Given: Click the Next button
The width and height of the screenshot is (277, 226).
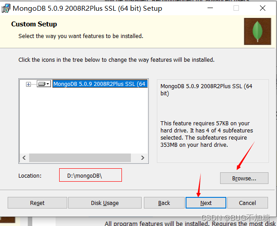Looking at the screenshot, I should pyautogui.click(x=206, y=203).
